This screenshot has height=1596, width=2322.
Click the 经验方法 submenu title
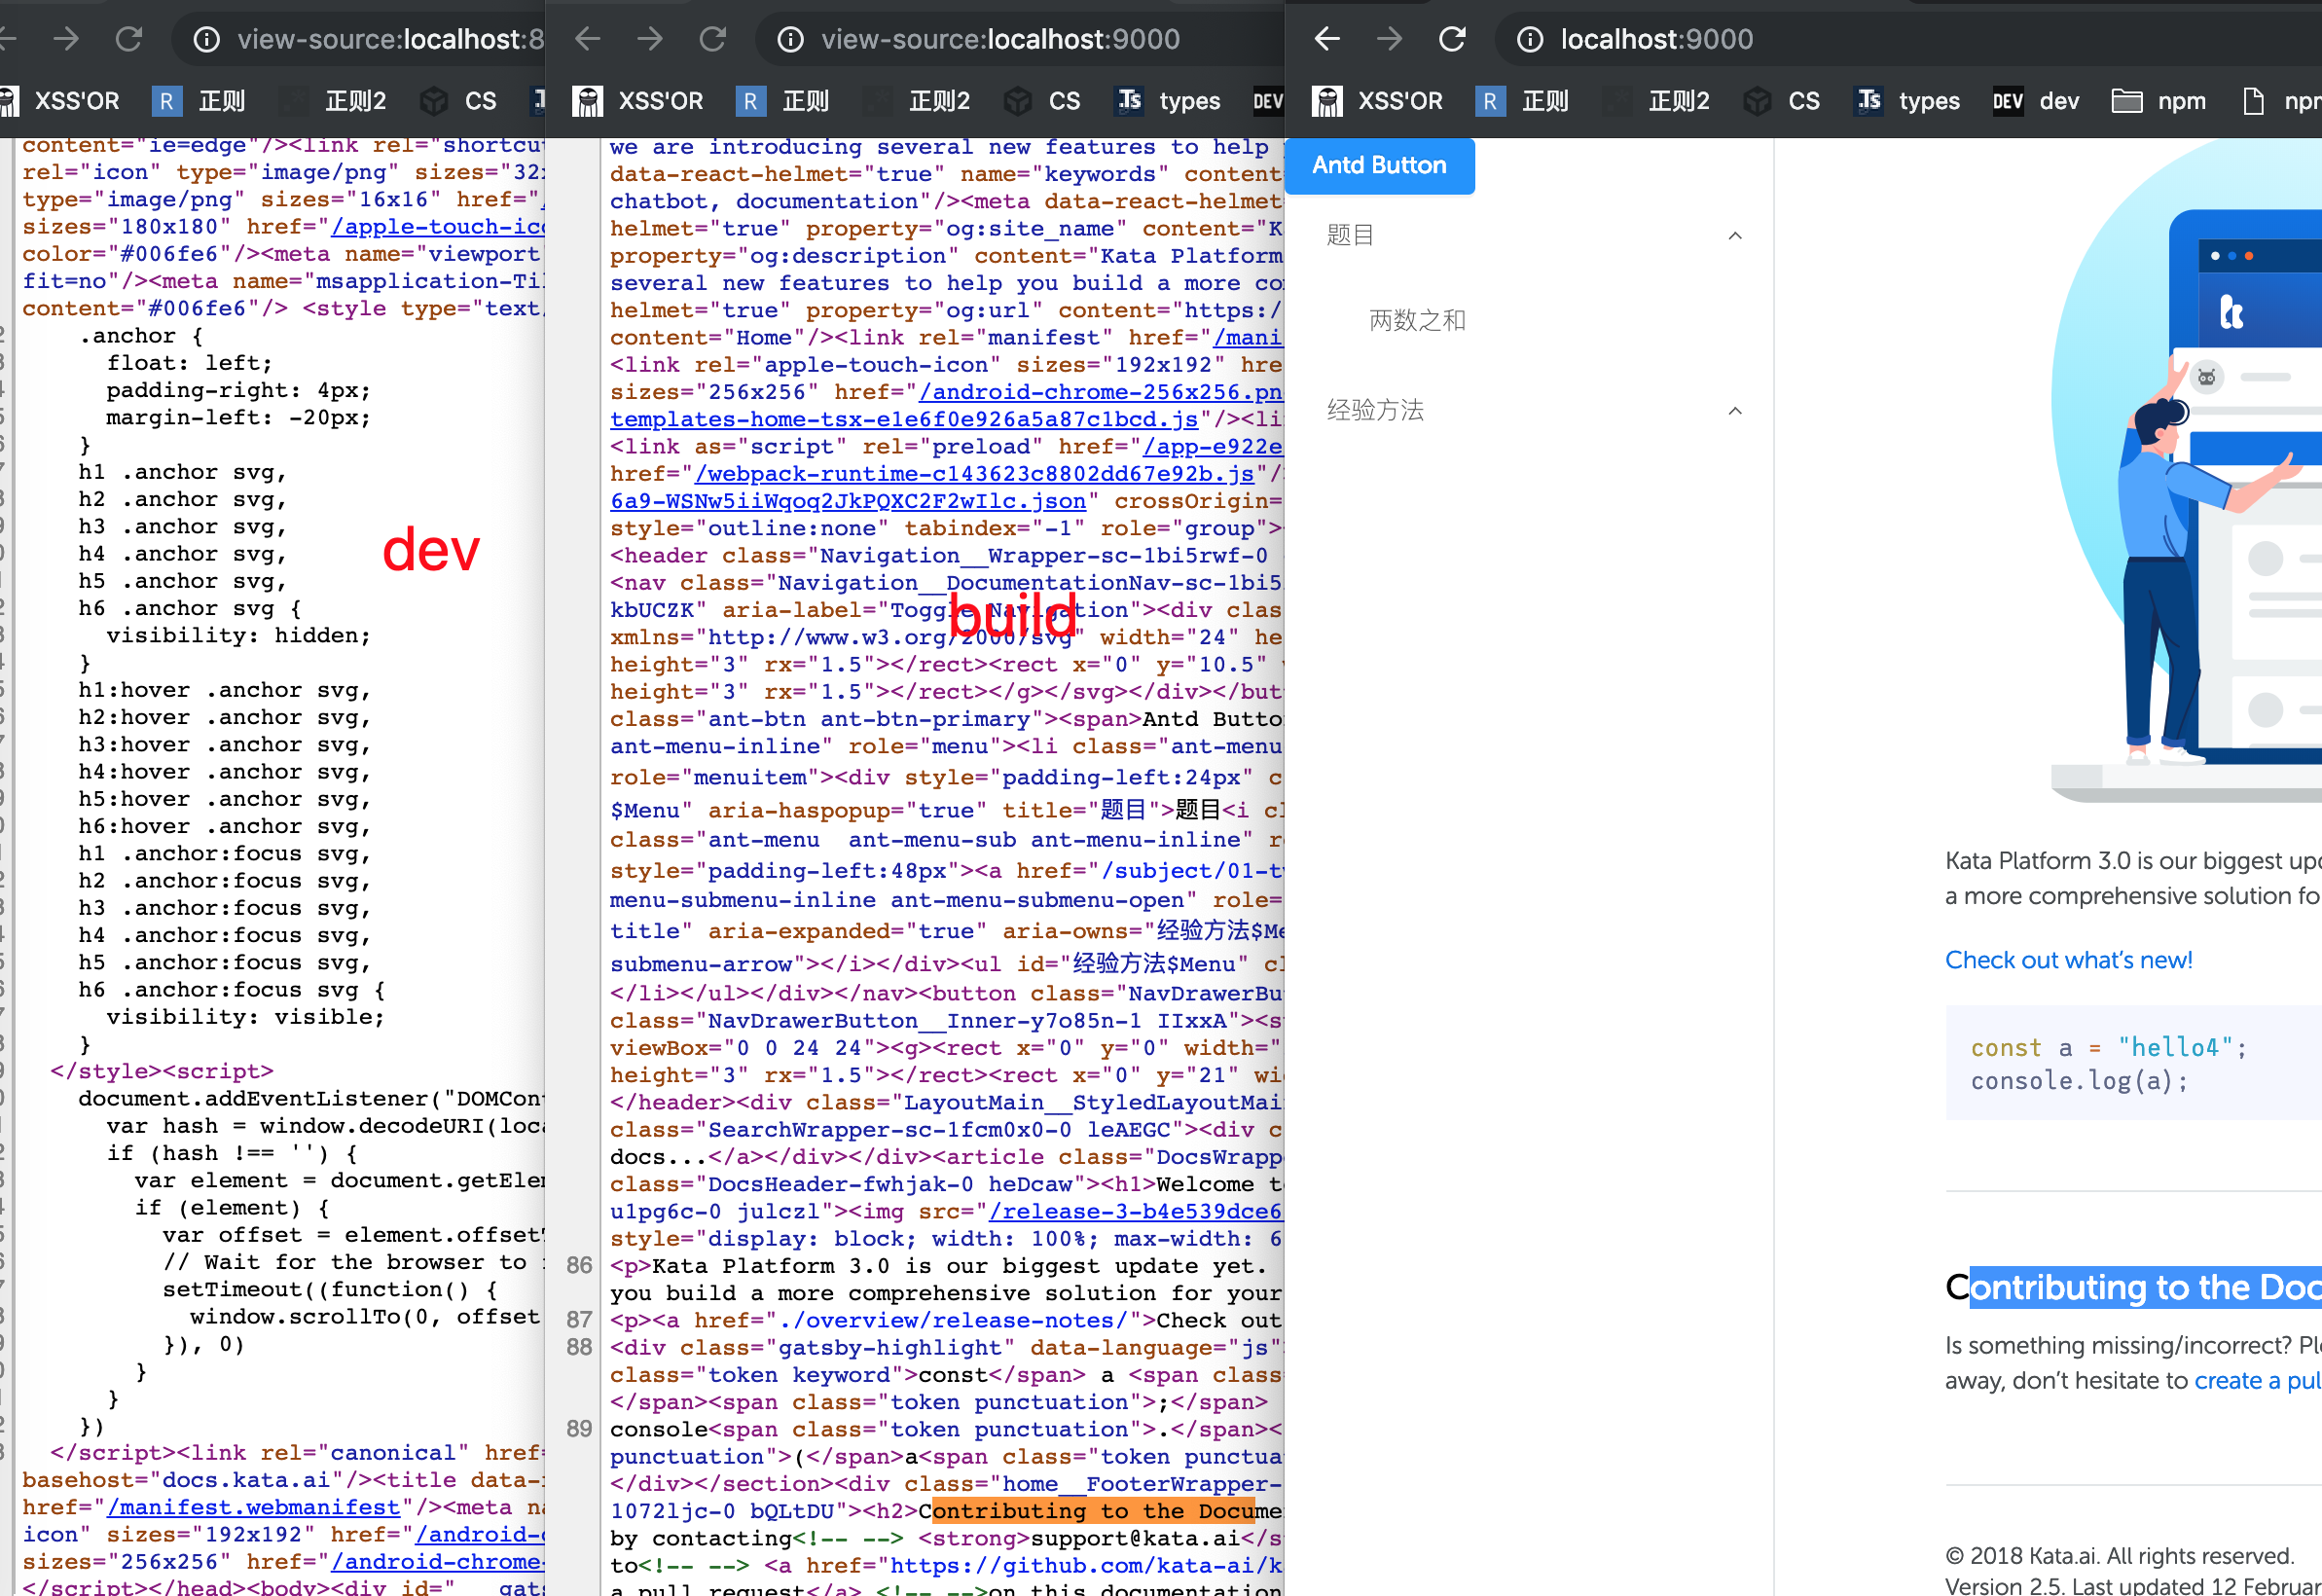coord(1375,410)
